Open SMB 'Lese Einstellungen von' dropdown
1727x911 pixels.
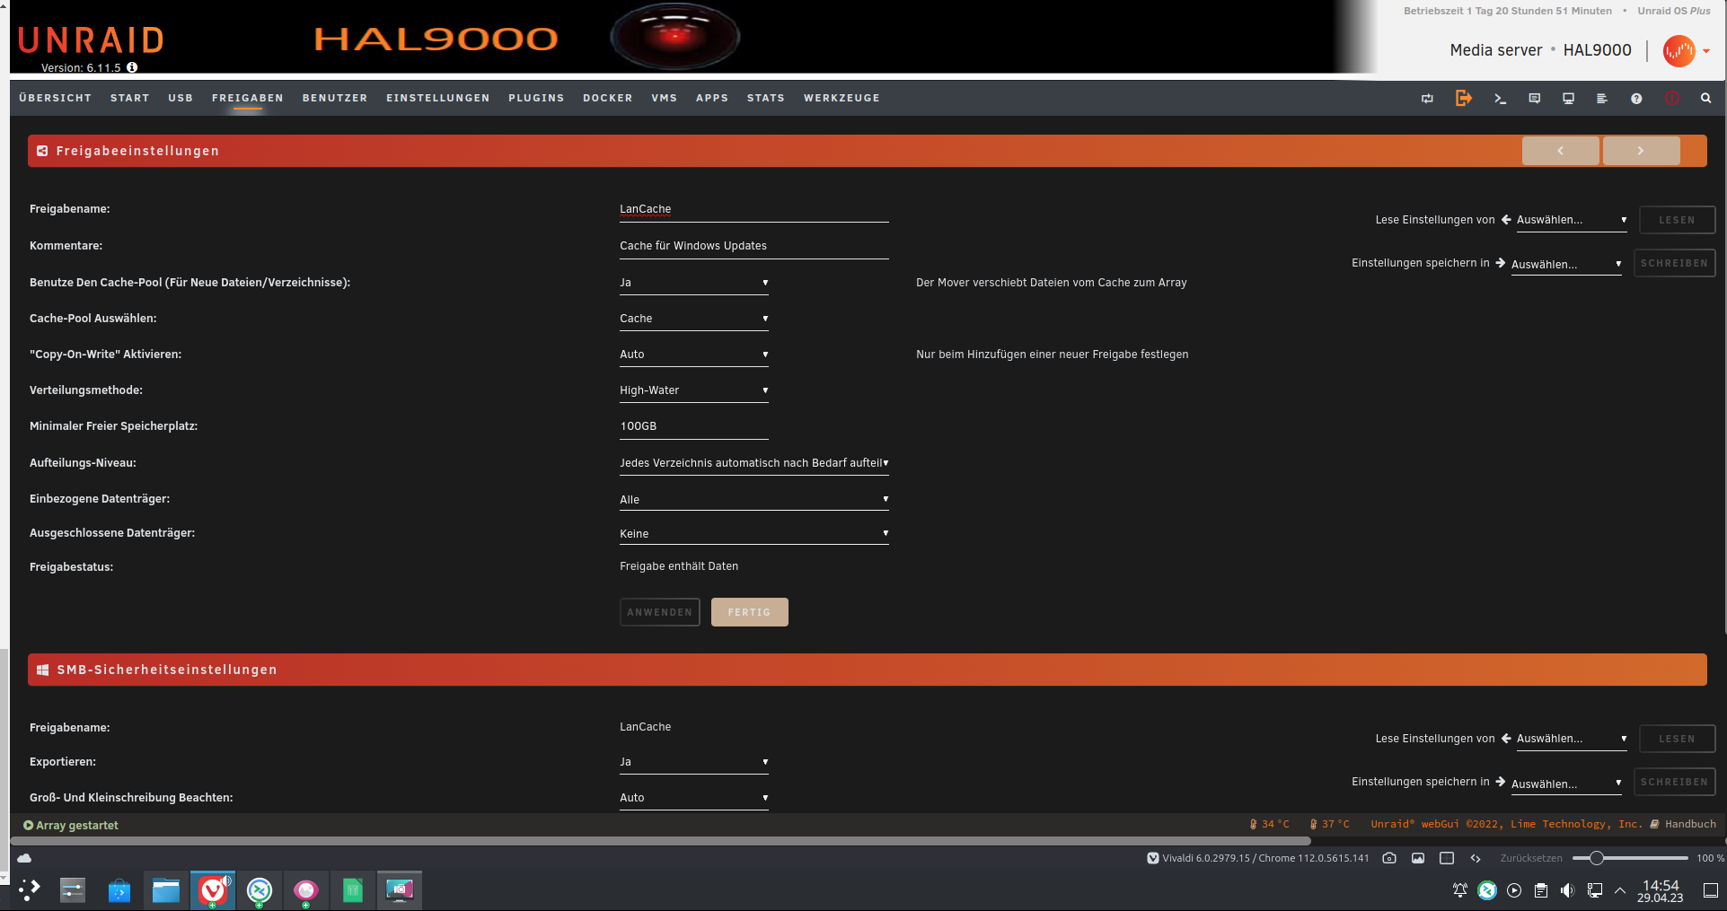[1572, 739]
